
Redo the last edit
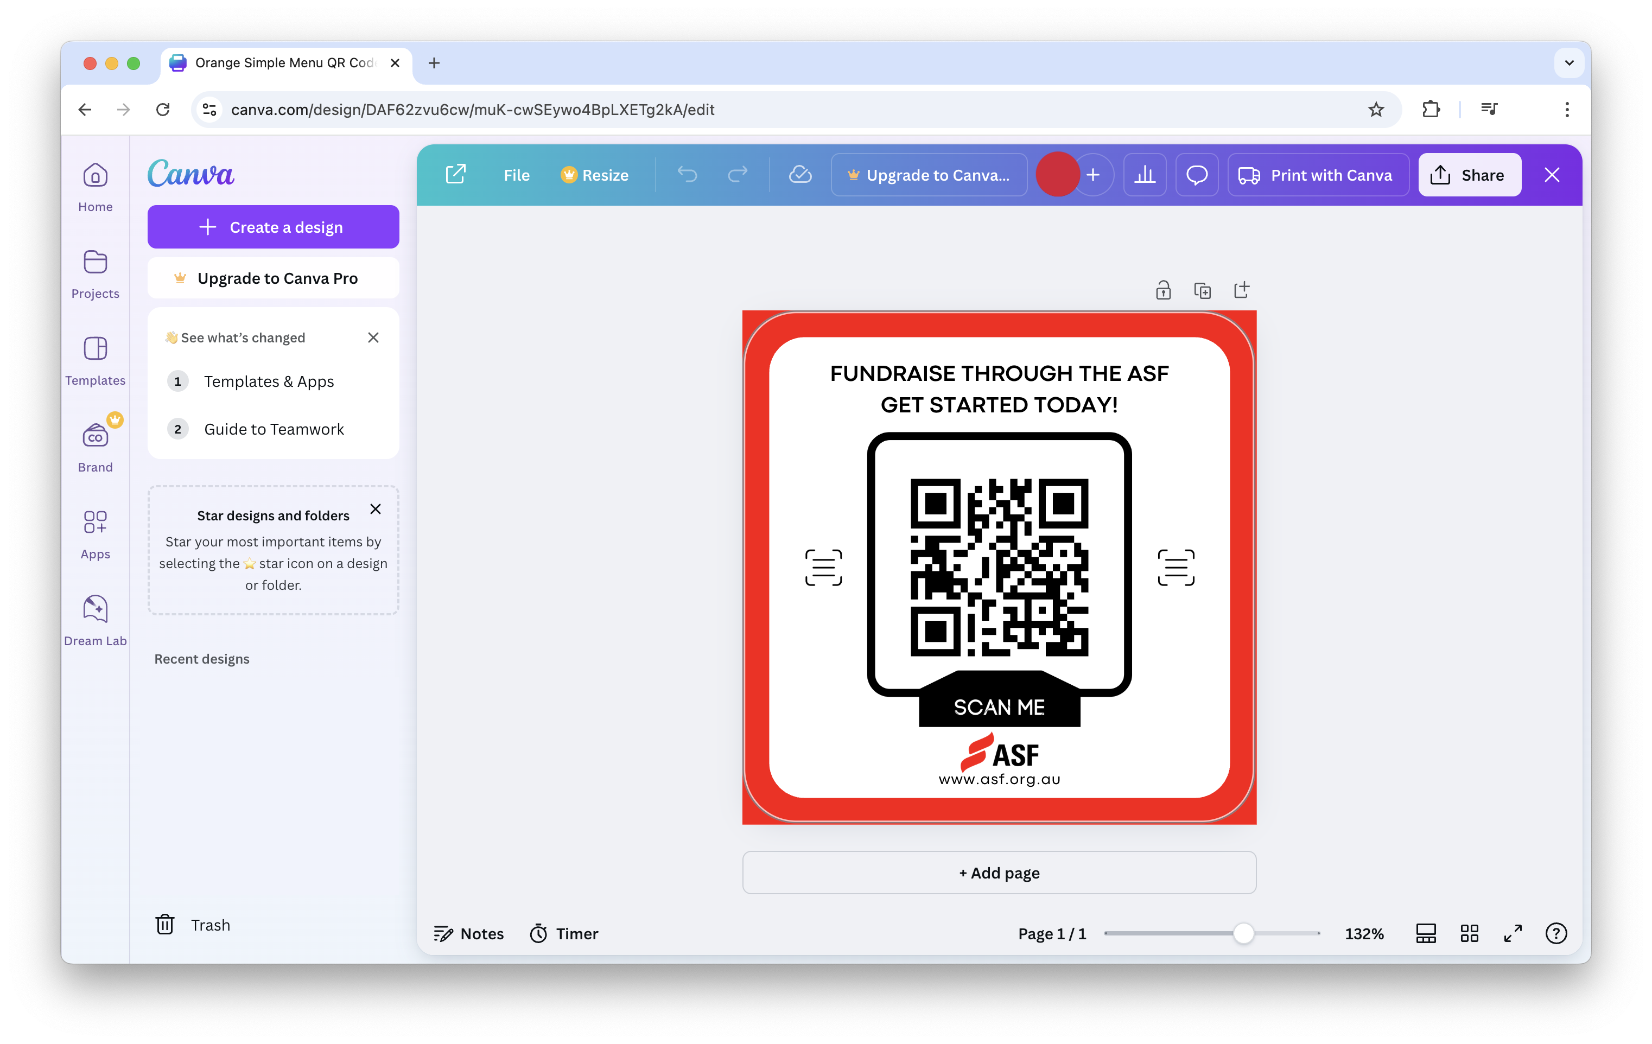click(738, 175)
